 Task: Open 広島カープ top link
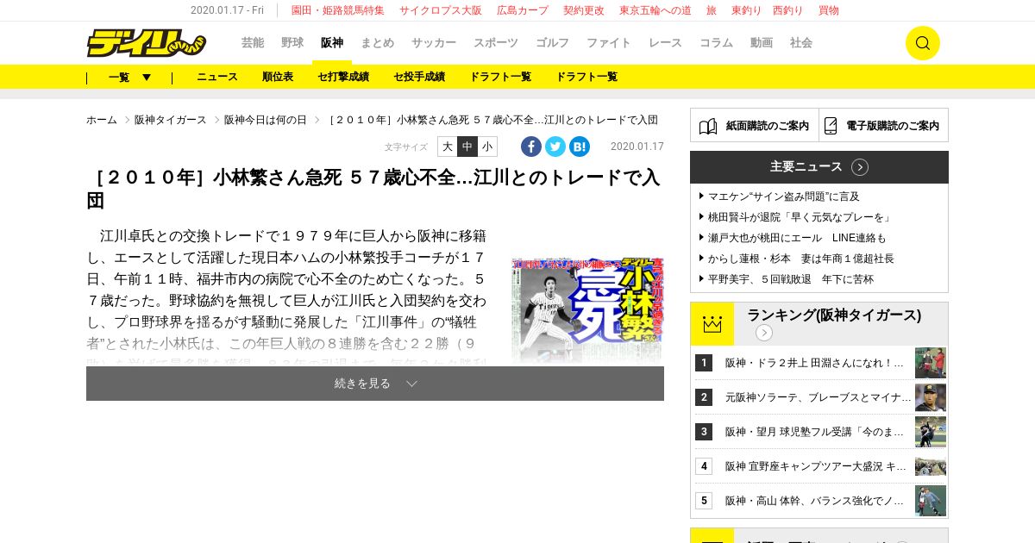point(523,10)
